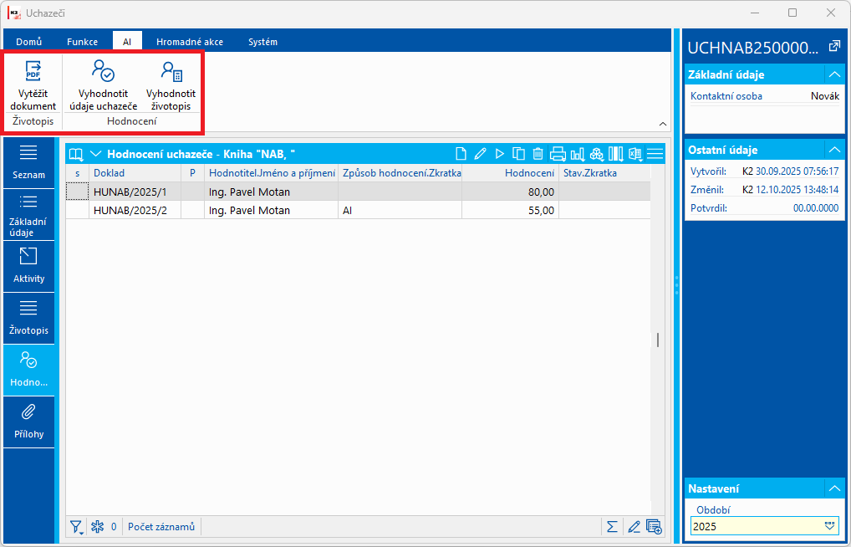
Task: Collapse the Nastavení panel
Action: 834,488
